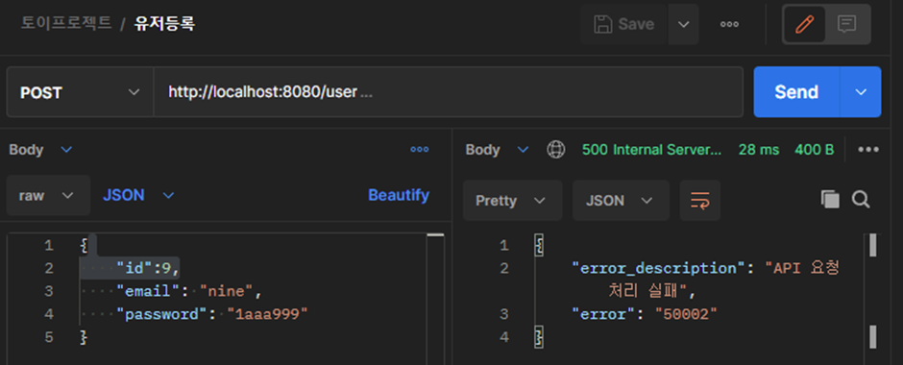Click the request editor vertical scrollbar

[435, 298]
